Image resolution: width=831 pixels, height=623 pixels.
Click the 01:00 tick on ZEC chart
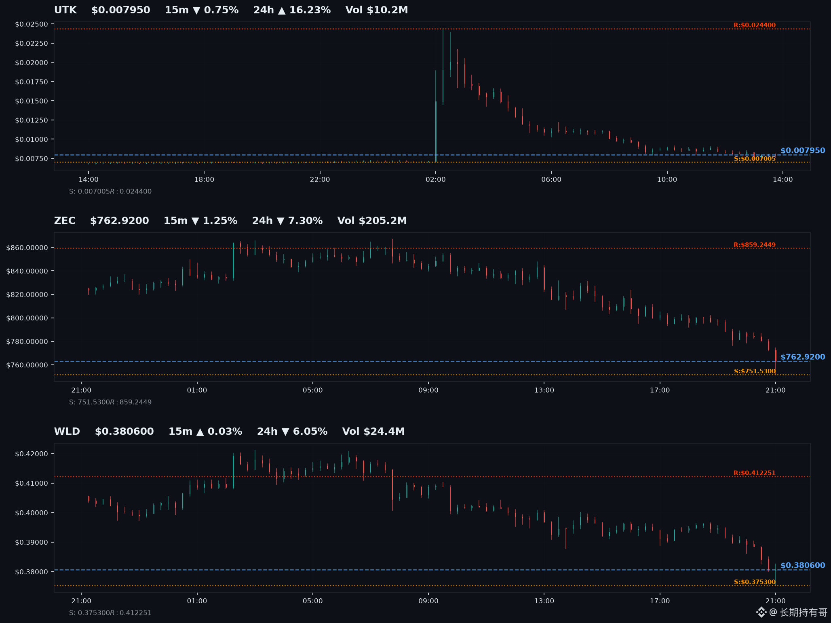point(197,390)
